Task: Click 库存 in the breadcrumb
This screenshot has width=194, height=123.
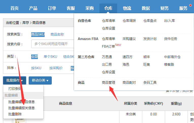Action: (26, 23)
